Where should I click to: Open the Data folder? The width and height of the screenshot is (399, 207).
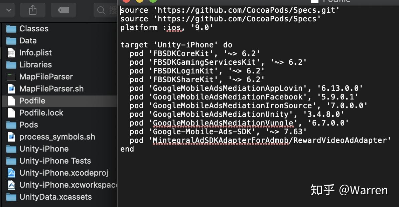coord(28,40)
